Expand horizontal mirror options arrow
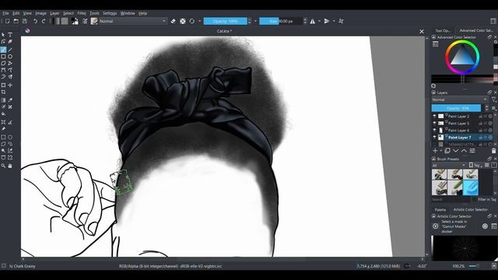 pos(319,21)
